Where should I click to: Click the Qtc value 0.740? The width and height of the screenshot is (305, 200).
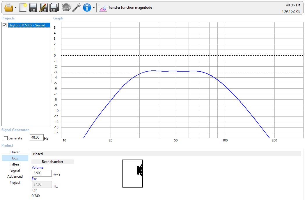[x=36, y=196]
